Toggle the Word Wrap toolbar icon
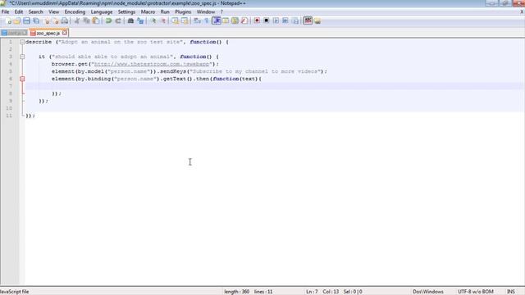Image resolution: width=525 pixels, height=295 pixels. point(197,21)
